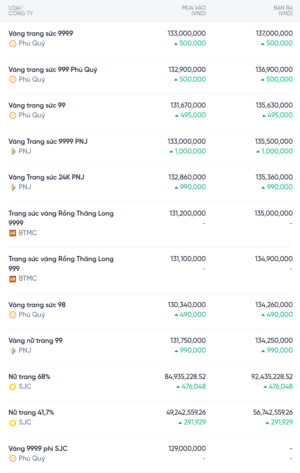Click PNJ logo under Vàng Trang sức 24K PNJ

[x=13, y=187]
